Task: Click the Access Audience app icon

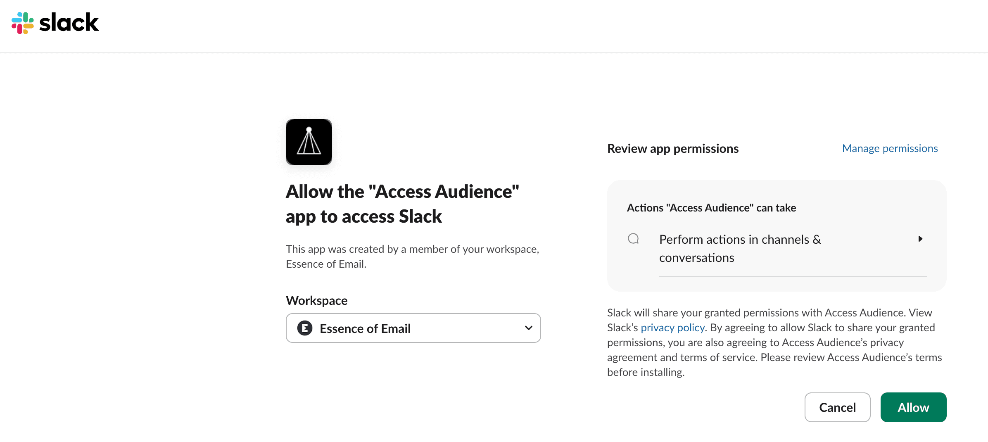Action: coord(309,142)
